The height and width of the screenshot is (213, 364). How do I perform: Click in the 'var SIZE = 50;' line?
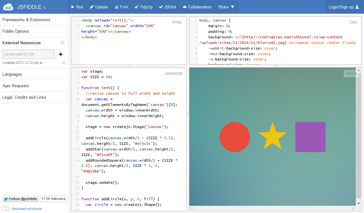(x=97, y=77)
